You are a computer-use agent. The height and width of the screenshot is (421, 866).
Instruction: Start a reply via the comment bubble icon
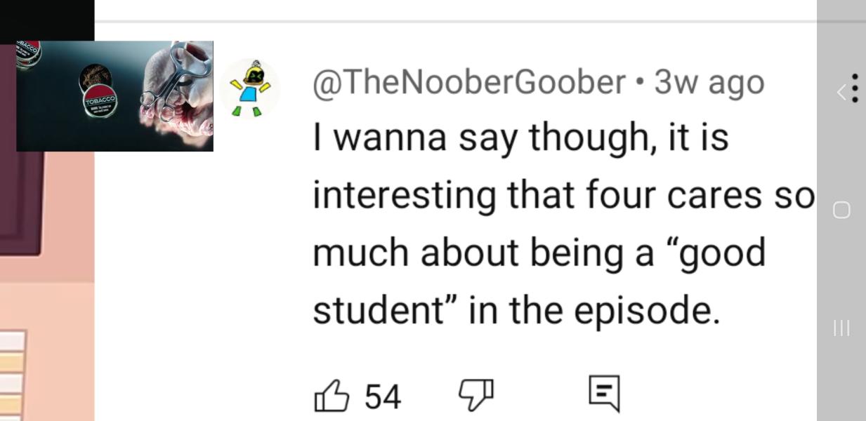604,395
